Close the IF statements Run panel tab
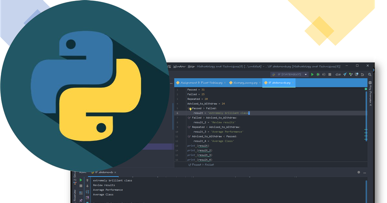The image size is (387, 203). point(115,173)
